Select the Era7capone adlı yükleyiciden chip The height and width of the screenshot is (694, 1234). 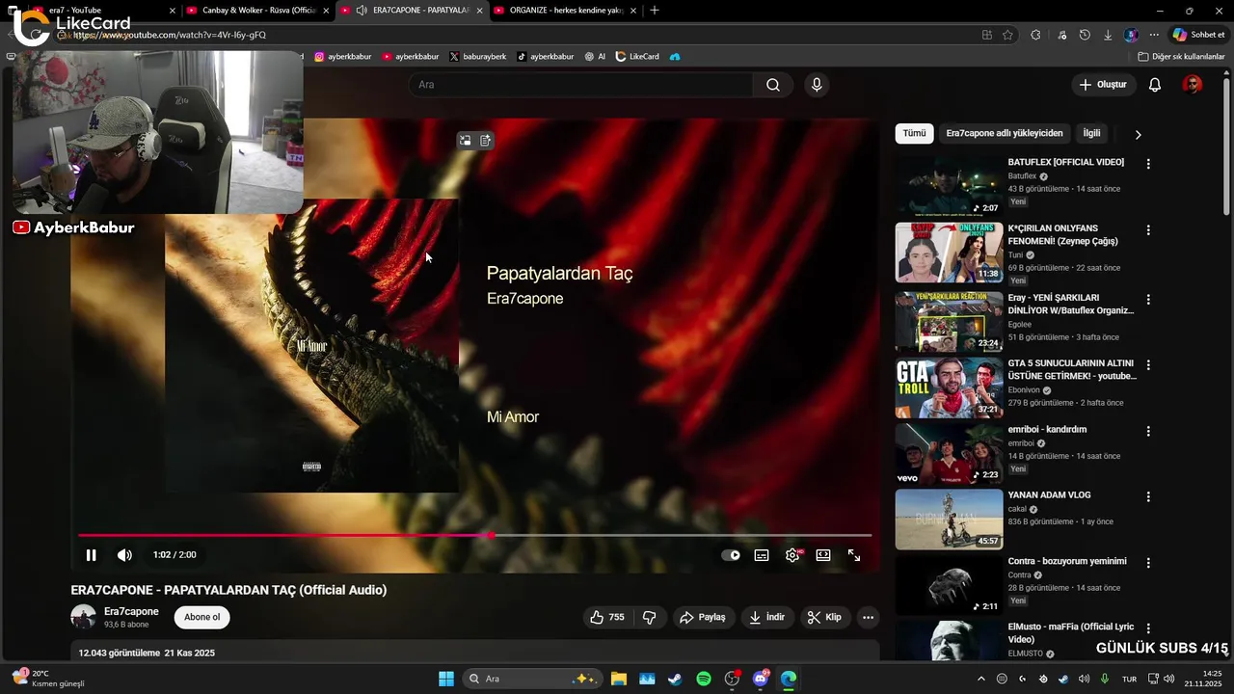click(x=1005, y=134)
